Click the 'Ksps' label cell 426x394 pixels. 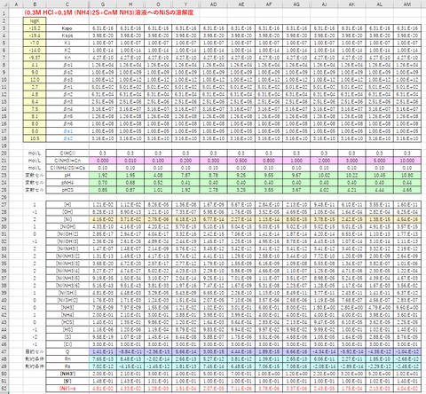click(x=67, y=35)
